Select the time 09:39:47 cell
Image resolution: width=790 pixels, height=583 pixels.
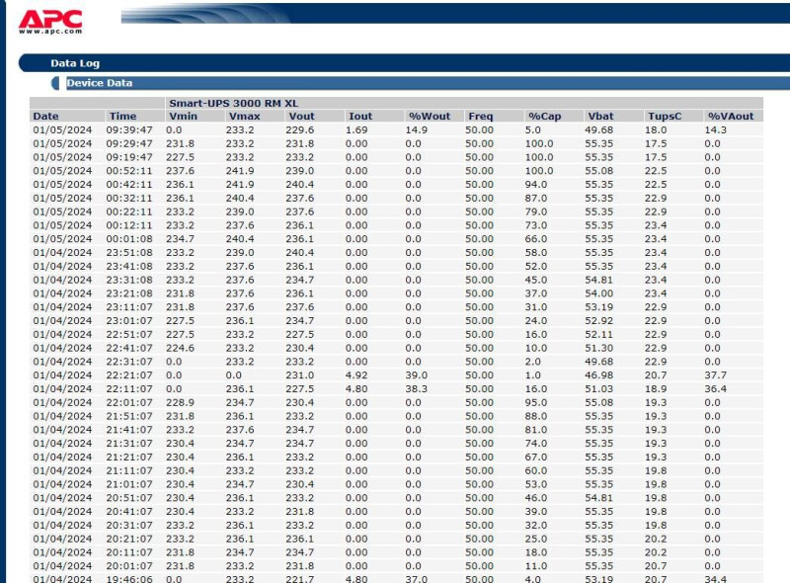coord(129,130)
